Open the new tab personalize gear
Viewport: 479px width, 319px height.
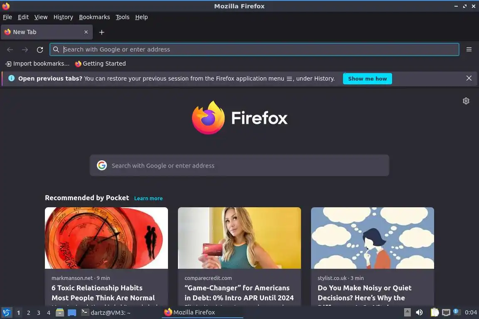click(x=466, y=101)
